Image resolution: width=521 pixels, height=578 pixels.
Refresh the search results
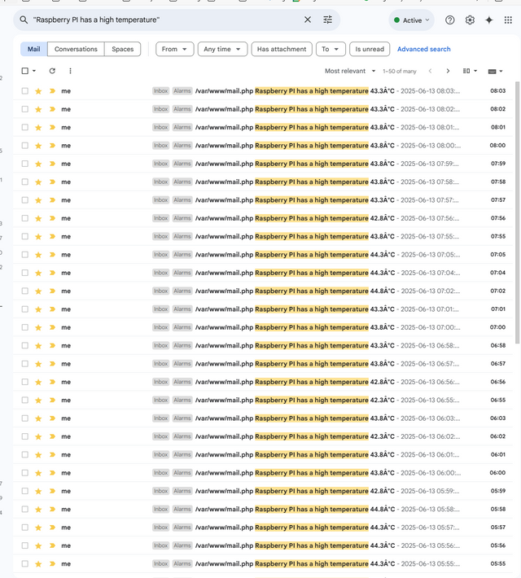tap(52, 71)
